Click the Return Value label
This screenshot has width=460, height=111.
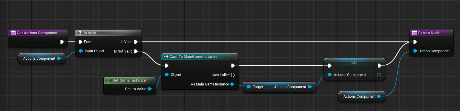[x=136, y=89]
